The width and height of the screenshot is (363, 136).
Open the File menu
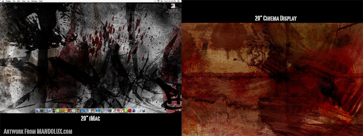[x=14, y=1]
